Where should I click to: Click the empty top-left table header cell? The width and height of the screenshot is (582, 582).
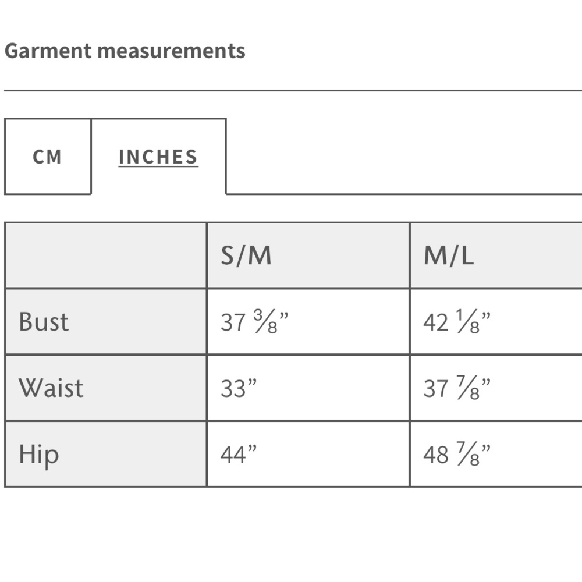[x=106, y=255]
